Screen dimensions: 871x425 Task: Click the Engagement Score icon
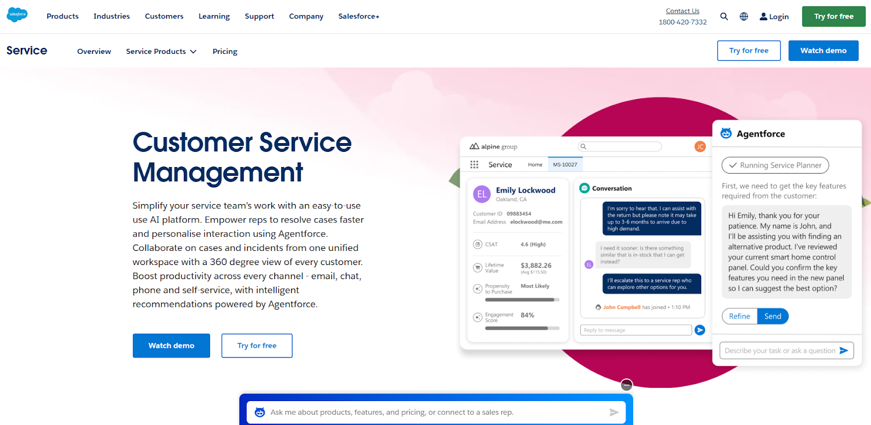pos(477,317)
